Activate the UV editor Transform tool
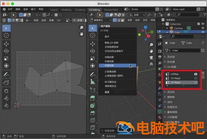207x139 pixels. [6, 66]
